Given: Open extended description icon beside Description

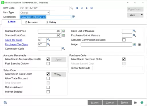Looking at the screenshot, I should pos(73,17).
